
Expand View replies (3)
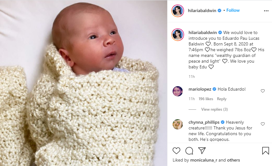[214, 109]
